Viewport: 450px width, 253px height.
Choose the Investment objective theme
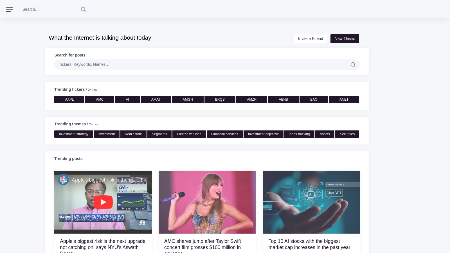click(x=264, y=134)
